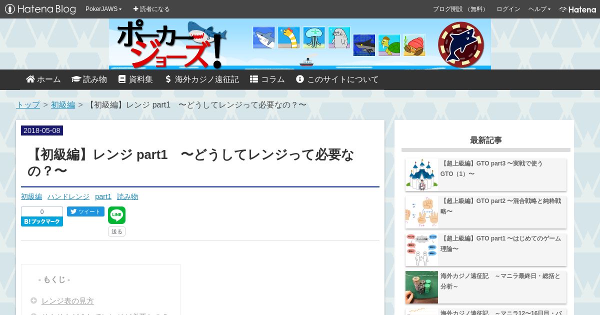Image resolution: width=600 pixels, height=315 pixels.
Task: Click the seal thumbnail in banner
Action: (339, 37)
